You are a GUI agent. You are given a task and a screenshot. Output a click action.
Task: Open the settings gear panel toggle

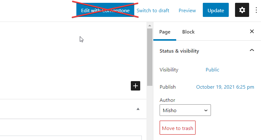coord(242,10)
